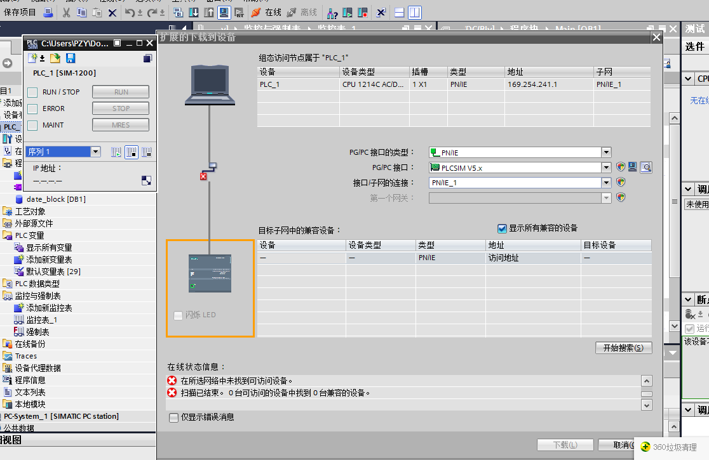Click the Cut scissors icon
The image size is (709, 460).
click(x=67, y=13)
